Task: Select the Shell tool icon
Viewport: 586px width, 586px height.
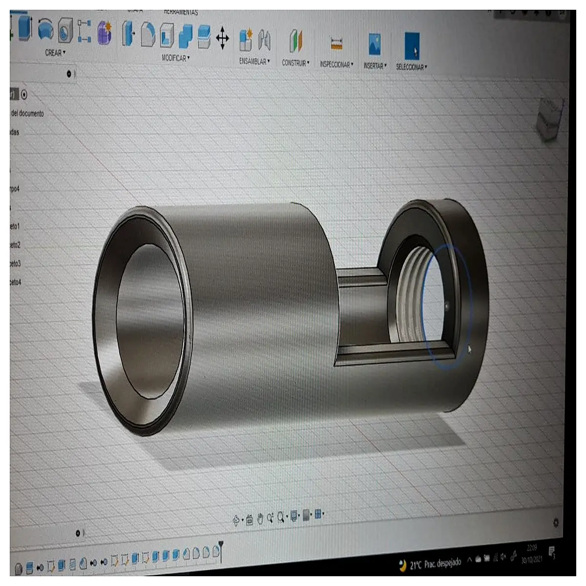Action: click(x=167, y=36)
